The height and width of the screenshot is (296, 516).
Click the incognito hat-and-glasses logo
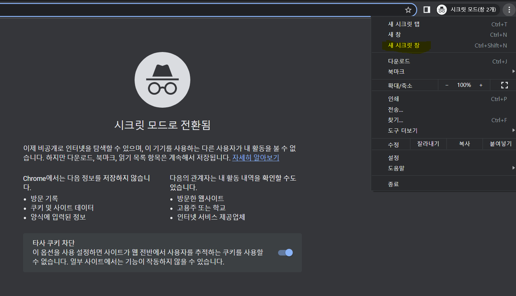point(162,79)
